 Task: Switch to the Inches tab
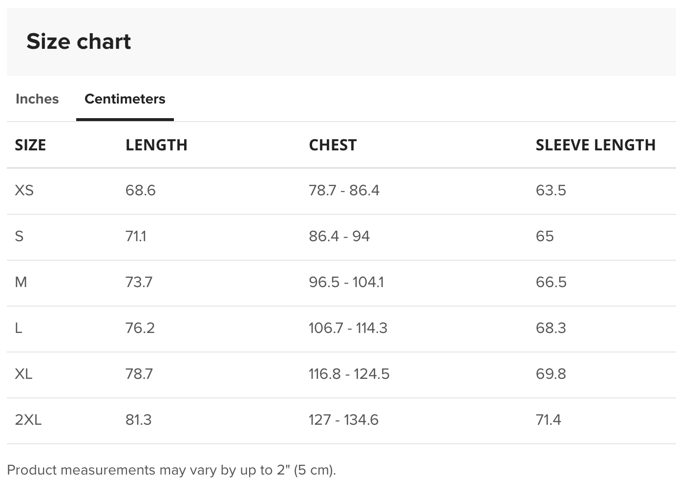coord(37,99)
